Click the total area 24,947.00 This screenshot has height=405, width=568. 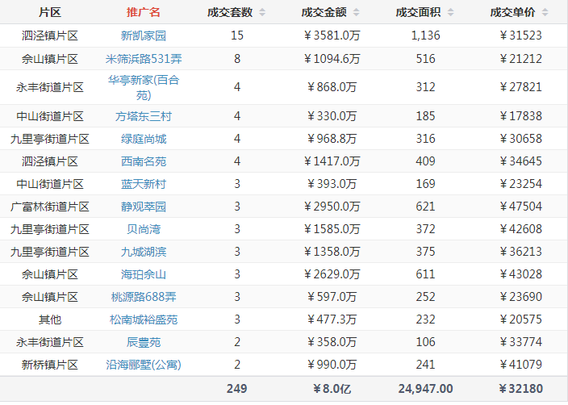426,389
